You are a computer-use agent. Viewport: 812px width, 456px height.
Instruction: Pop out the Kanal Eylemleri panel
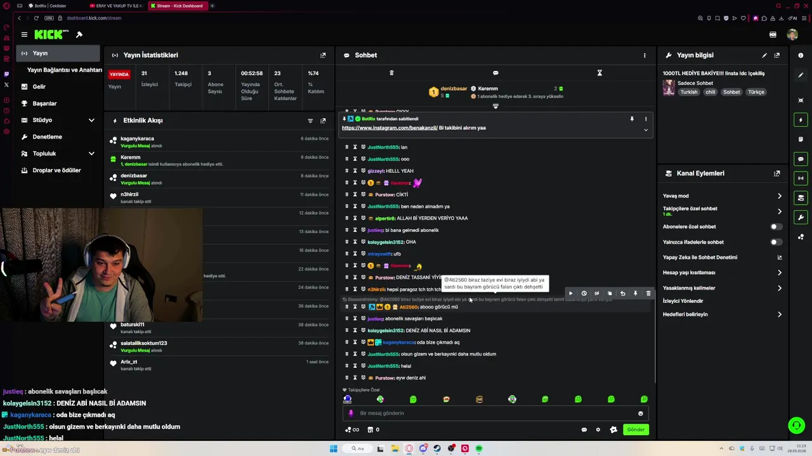[x=777, y=174]
